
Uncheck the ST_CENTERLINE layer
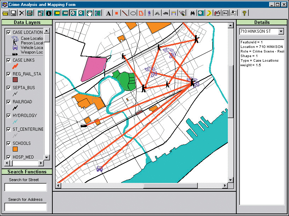pos(8,129)
